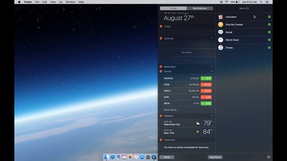Open the Edit menu
The width and height of the screenshot is (287, 161).
45,2
